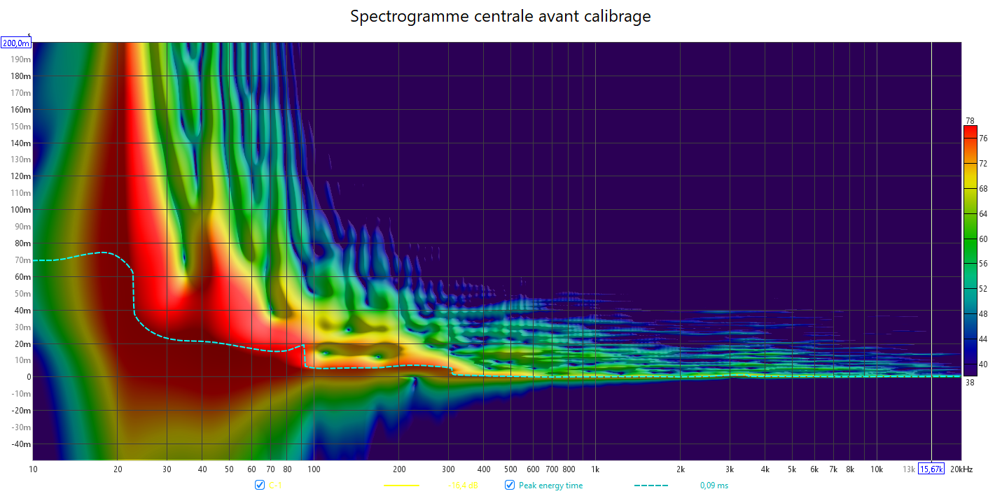Screen dimensions: 1002x496
Task: Uncheck the C-1 trace checkbox
Action: pos(260,486)
